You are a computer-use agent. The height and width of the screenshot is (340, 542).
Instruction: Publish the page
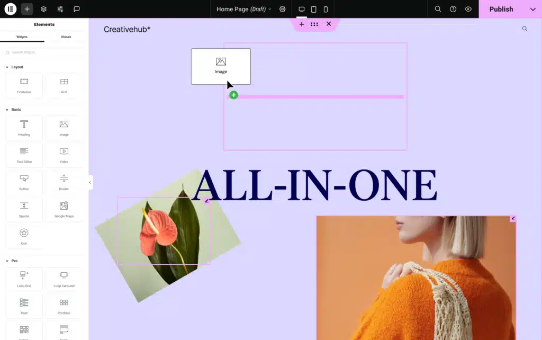(501, 9)
